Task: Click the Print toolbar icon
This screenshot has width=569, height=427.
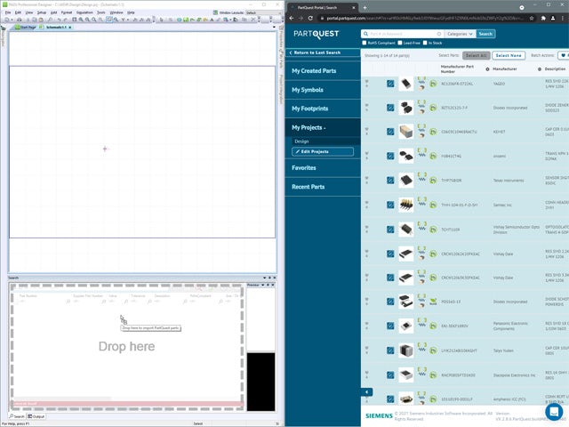Action: (20, 20)
